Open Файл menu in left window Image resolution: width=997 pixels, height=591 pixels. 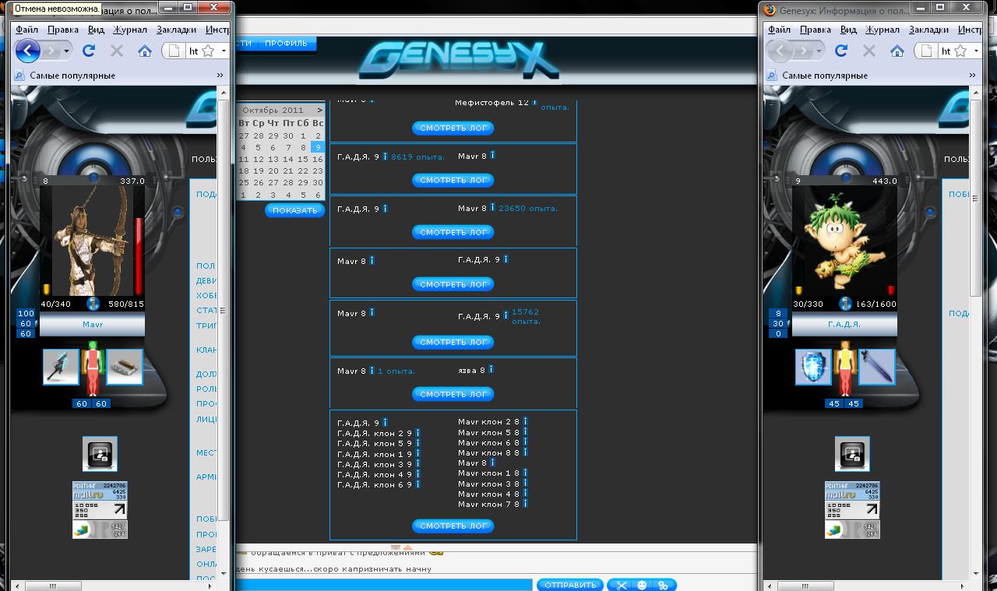[x=26, y=30]
